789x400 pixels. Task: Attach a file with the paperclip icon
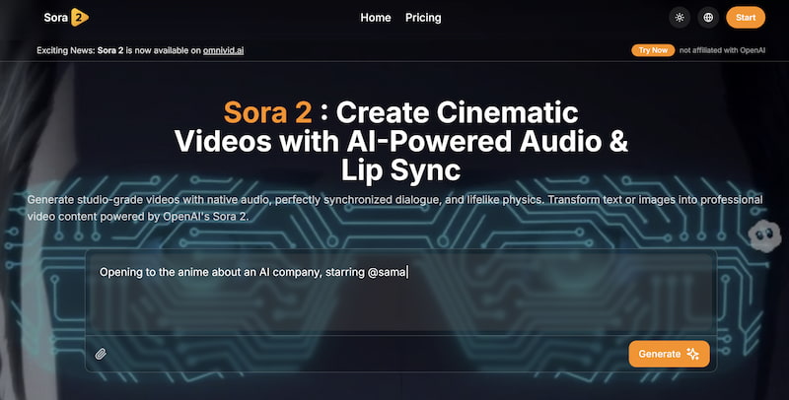click(x=101, y=354)
